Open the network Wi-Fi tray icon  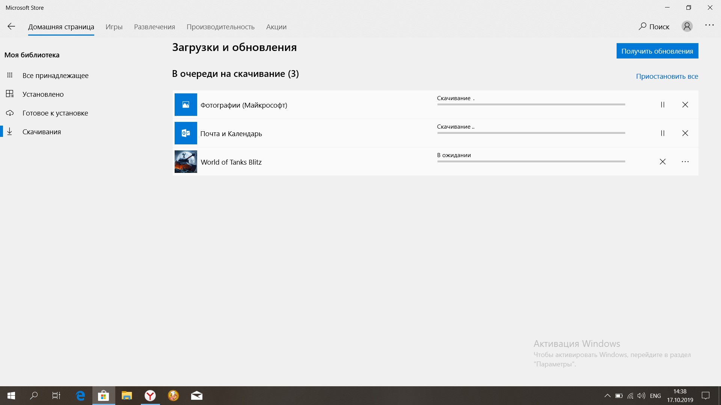coord(630,396)
